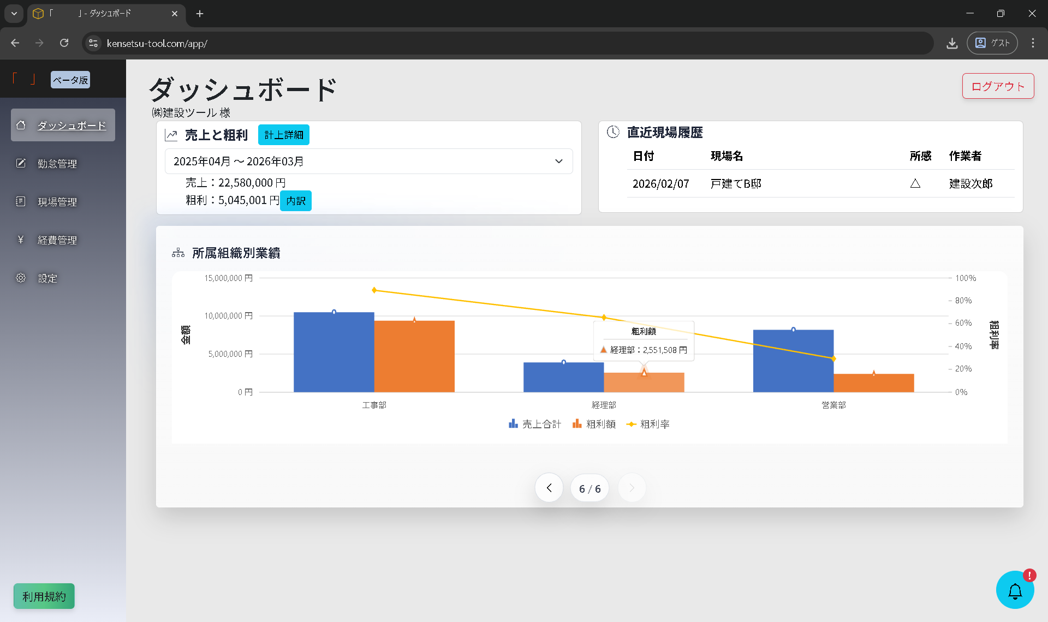The image size is (1048, 622).
Task: Click the clock icon beside 直近現場履歴
Action: point(614,131)
